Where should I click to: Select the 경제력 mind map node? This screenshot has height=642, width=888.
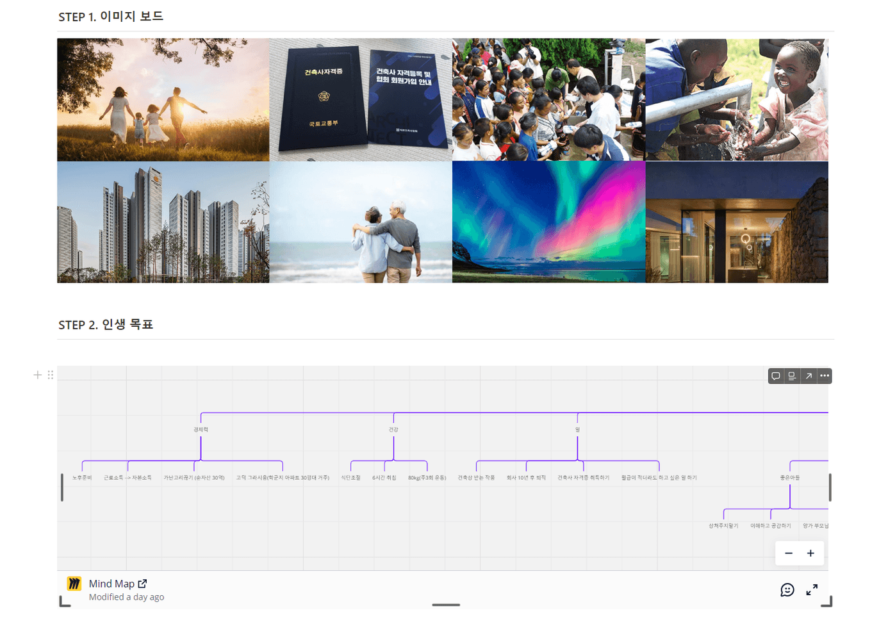click(201, 429)
